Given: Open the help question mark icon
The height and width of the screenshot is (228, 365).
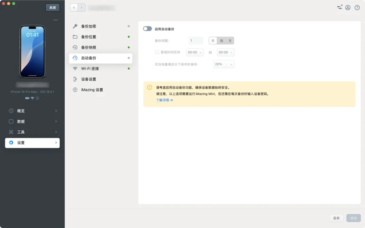Looking at the screenshot, I should pos(357,8).
